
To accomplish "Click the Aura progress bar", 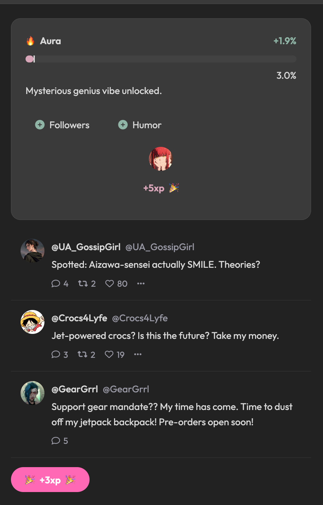I will [x=161, y=59].
